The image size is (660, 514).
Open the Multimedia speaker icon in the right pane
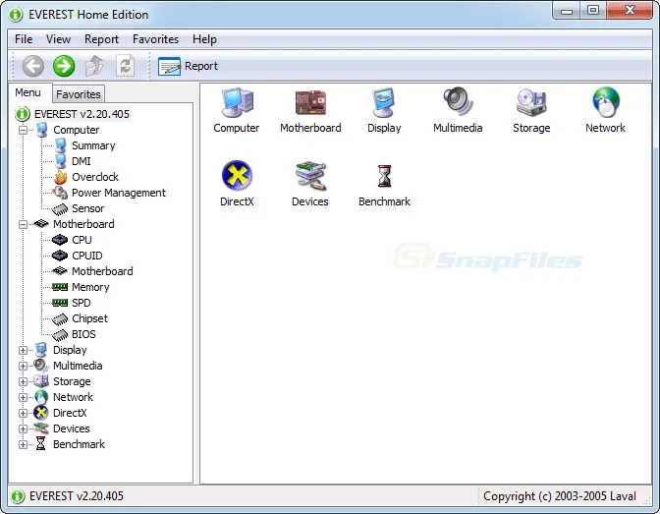tap(458, 110)
